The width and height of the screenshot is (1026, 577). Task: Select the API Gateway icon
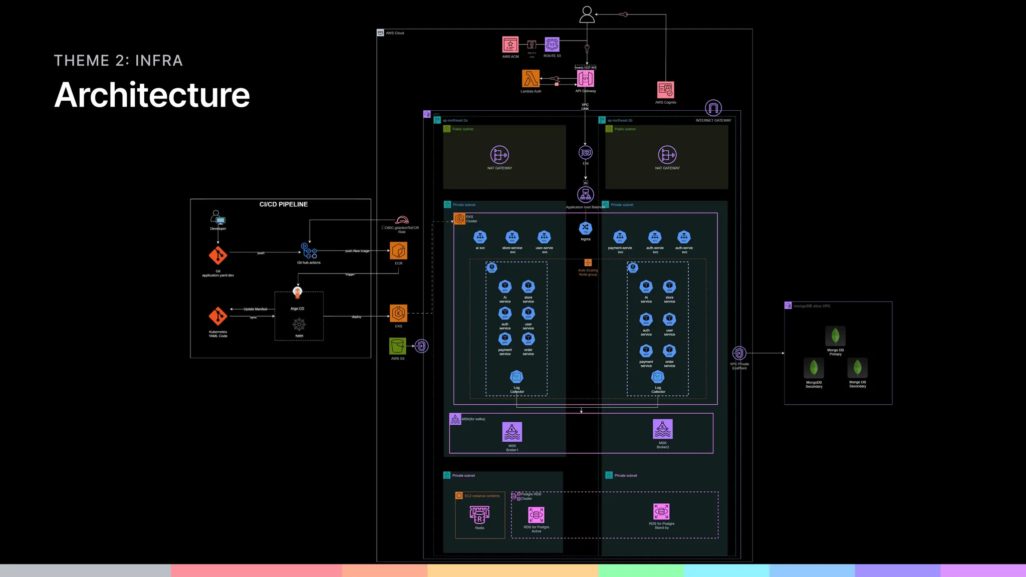[x=585, y=79]
